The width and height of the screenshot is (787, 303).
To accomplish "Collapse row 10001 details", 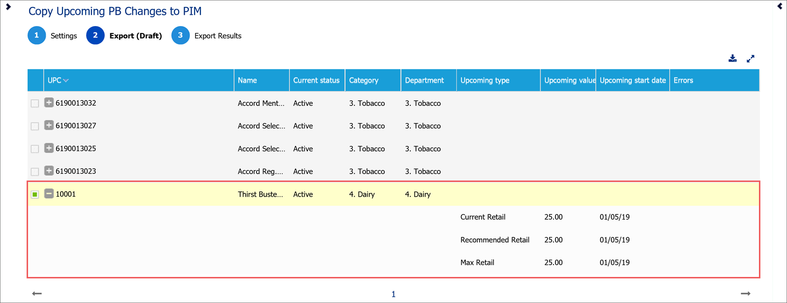I will (x=49, y=193).
